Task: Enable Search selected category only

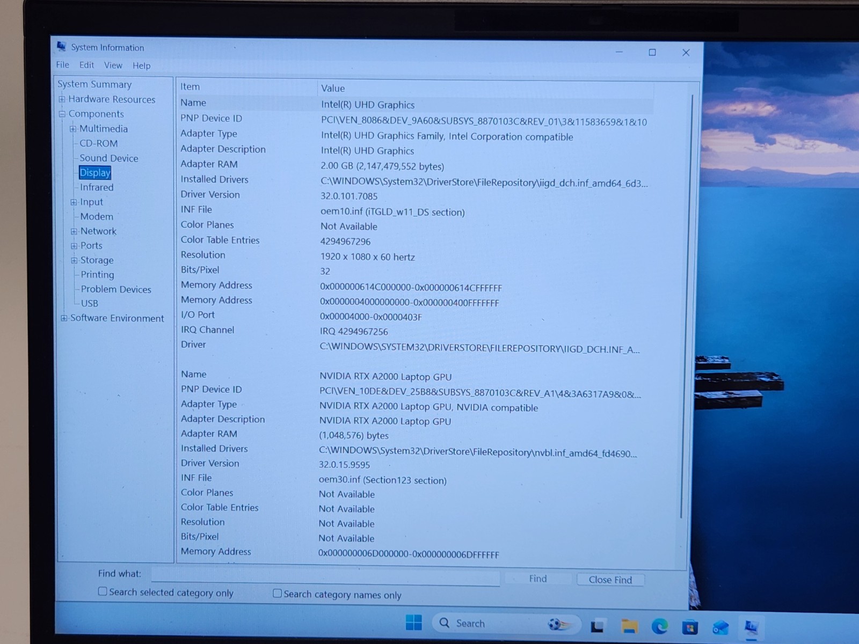Action: click(x=103, y=591)
